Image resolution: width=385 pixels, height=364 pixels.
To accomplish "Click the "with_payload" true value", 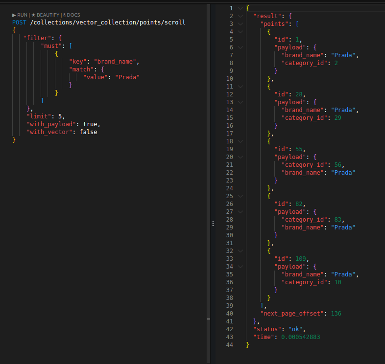I will (x=90, y=124).
